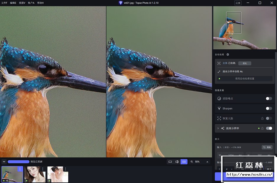The image size is (277, 183).
Task: Open options menu on third portrait thumbnail
Action: tap(65, 169)
